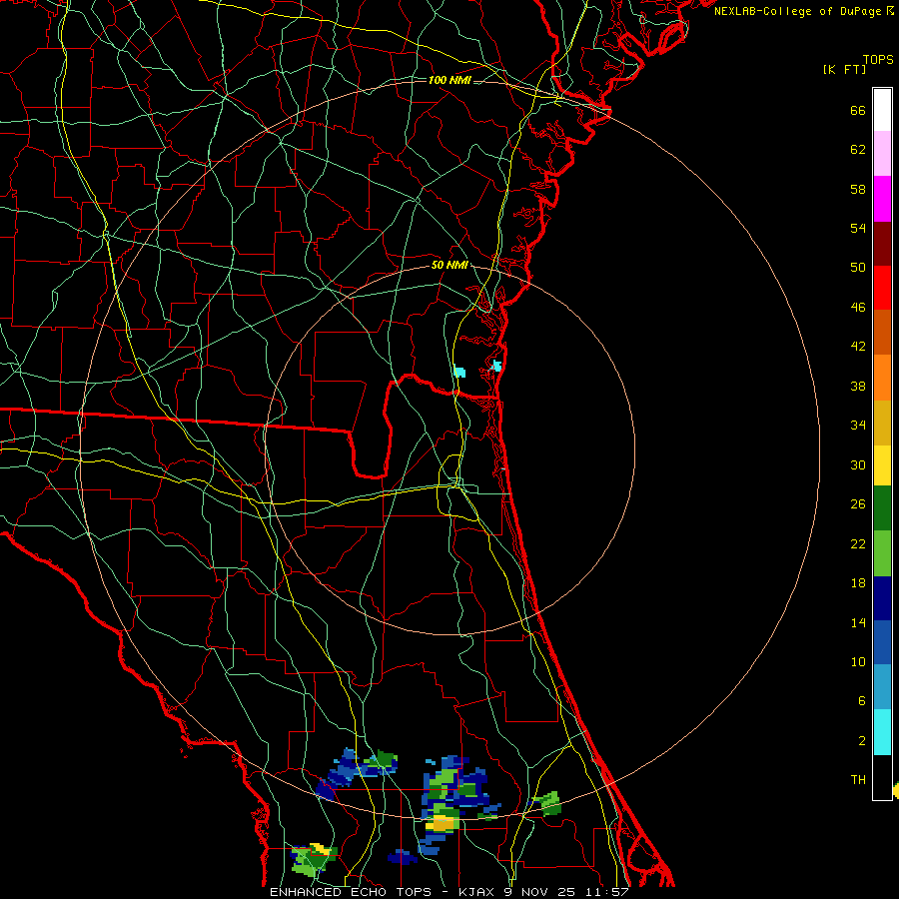Click the 100 NMI range ring label
Viewport: 899px width, 899px height.
[x=449, y=80]
